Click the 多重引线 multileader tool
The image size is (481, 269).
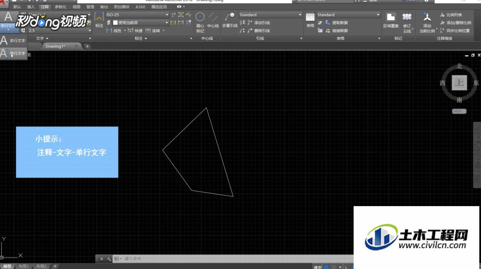pyautogui.click(x=230, y=20)
